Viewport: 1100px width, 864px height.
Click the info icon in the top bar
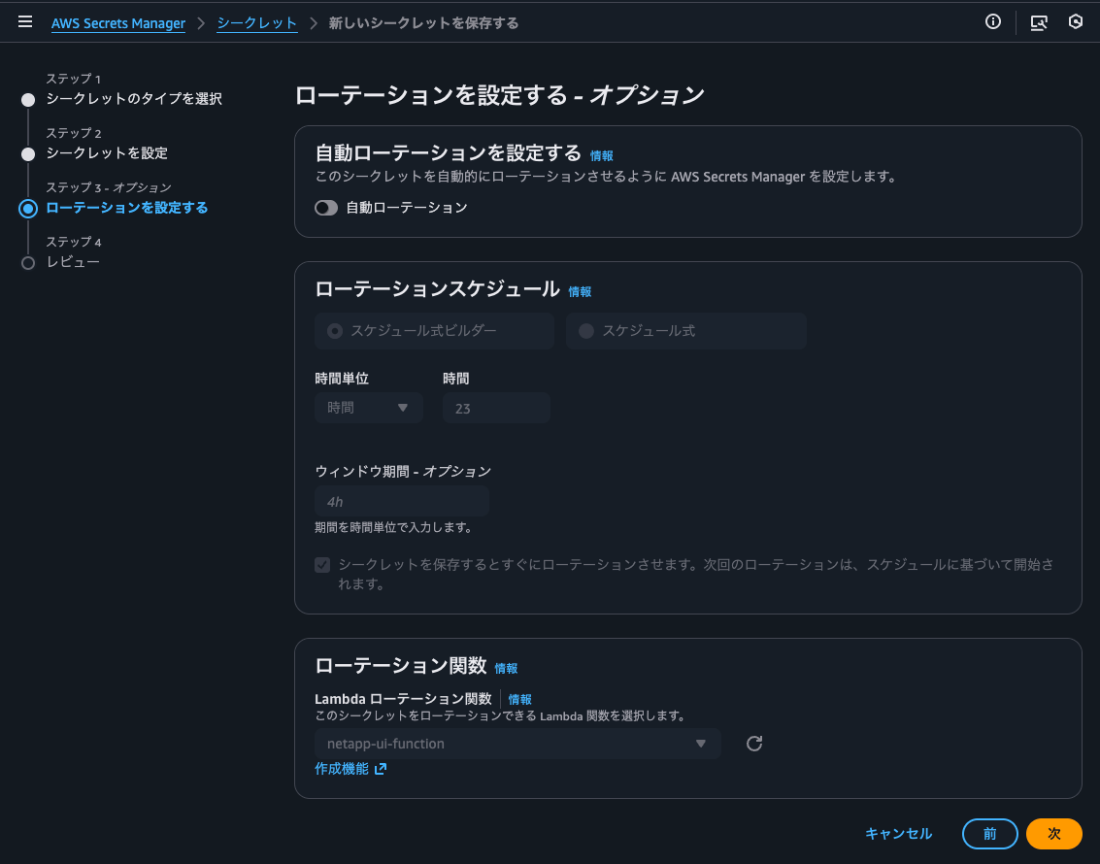992,21
